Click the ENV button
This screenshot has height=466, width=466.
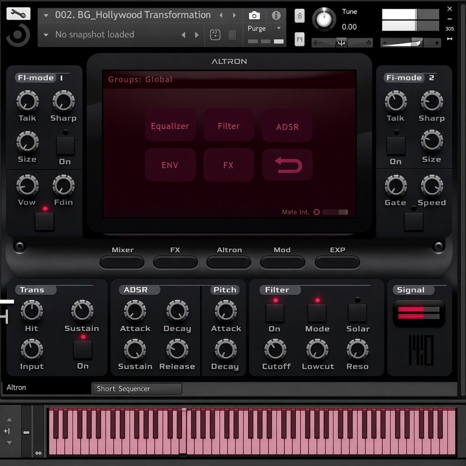[x=170, y=165]
